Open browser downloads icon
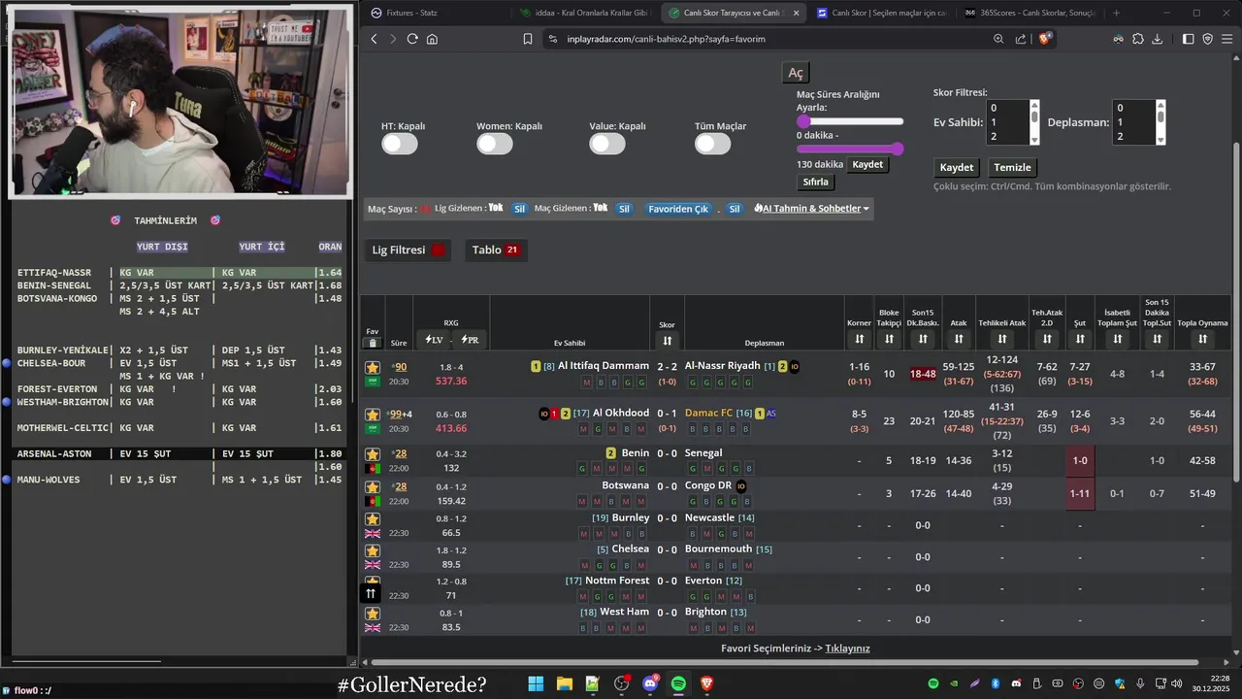This screenshot has height=699, width=1242. 1157,39
